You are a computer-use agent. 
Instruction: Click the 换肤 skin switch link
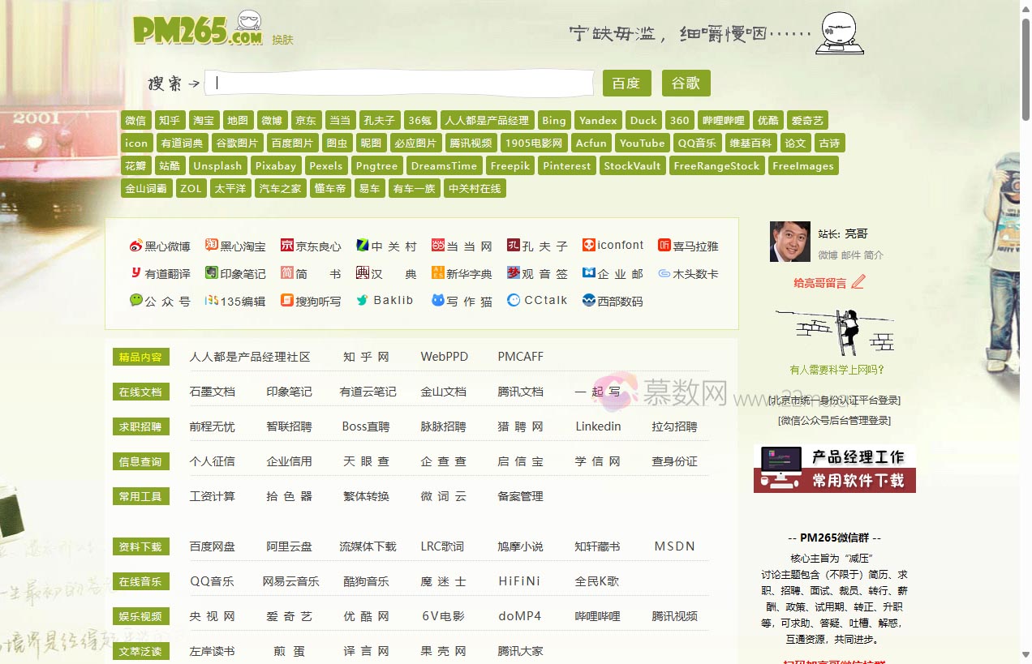pos(282,40)
